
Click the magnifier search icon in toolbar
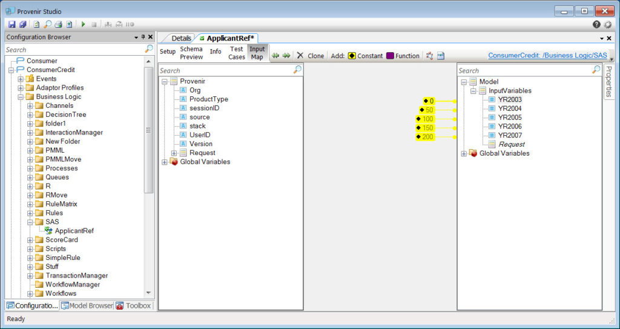pyautogui.click(x=47, y=25)
